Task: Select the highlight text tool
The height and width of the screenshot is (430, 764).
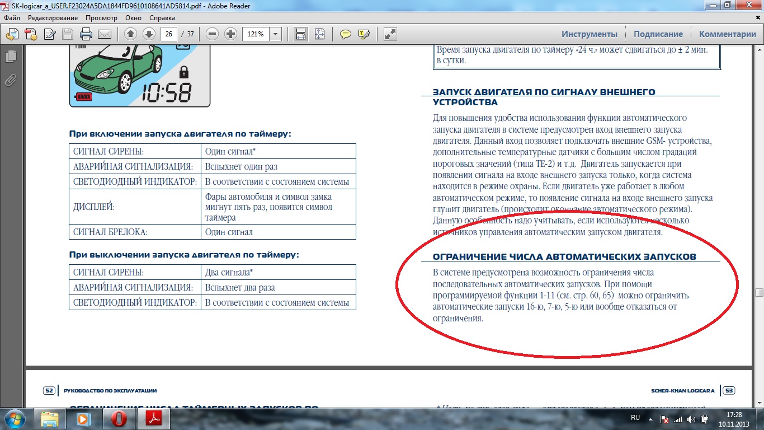Action: pos(364,34)
